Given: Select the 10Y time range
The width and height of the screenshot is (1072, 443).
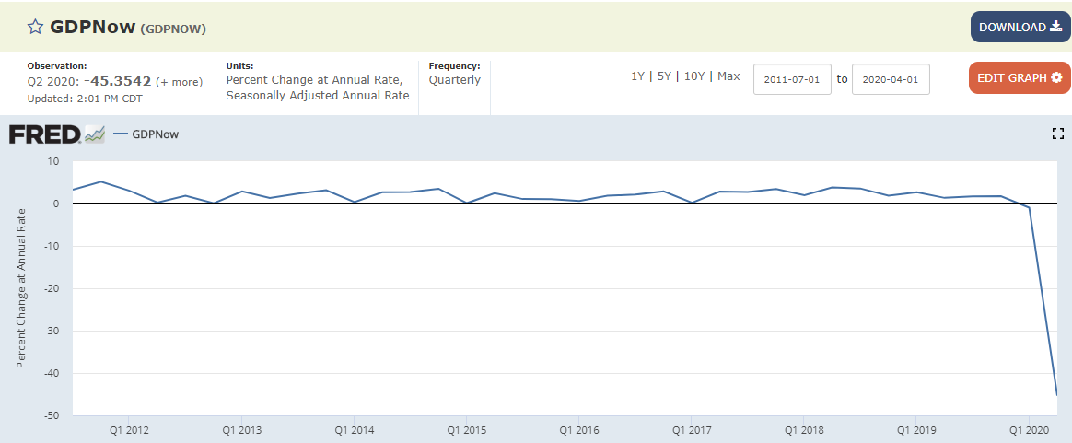Looking at the screenshot, I should (x=693, y=76).
